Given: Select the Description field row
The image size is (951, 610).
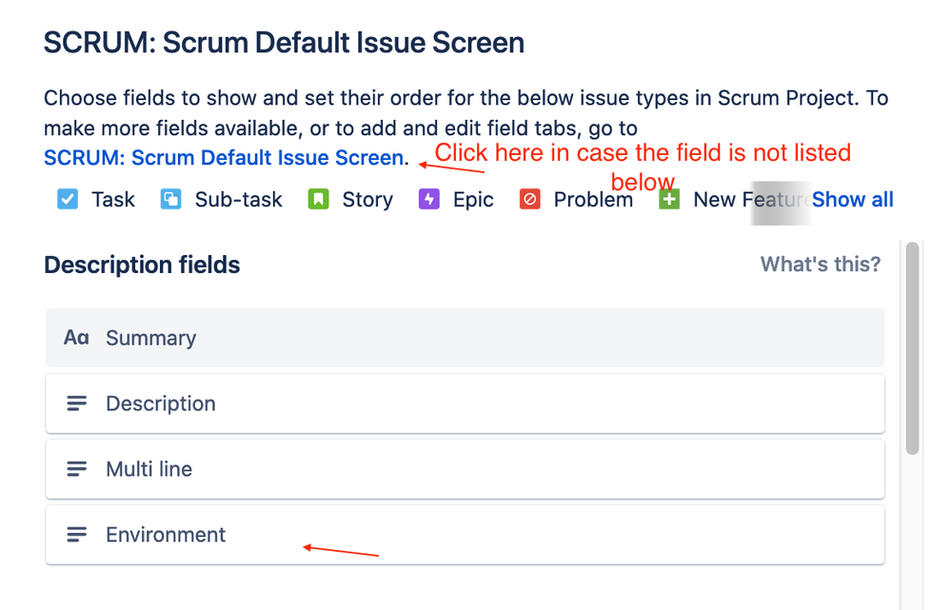Looking at the screenshot, I should (x=465, y=403).
